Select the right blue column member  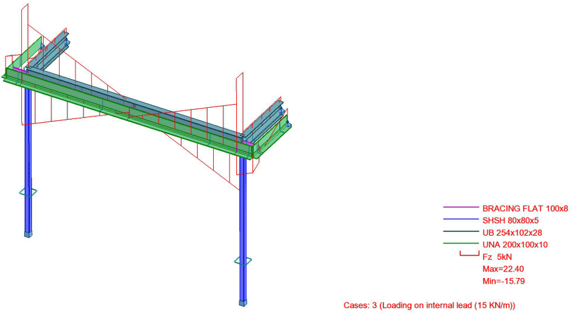tap(243, 228)
